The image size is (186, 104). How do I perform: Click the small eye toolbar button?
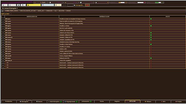coord(18,5)
